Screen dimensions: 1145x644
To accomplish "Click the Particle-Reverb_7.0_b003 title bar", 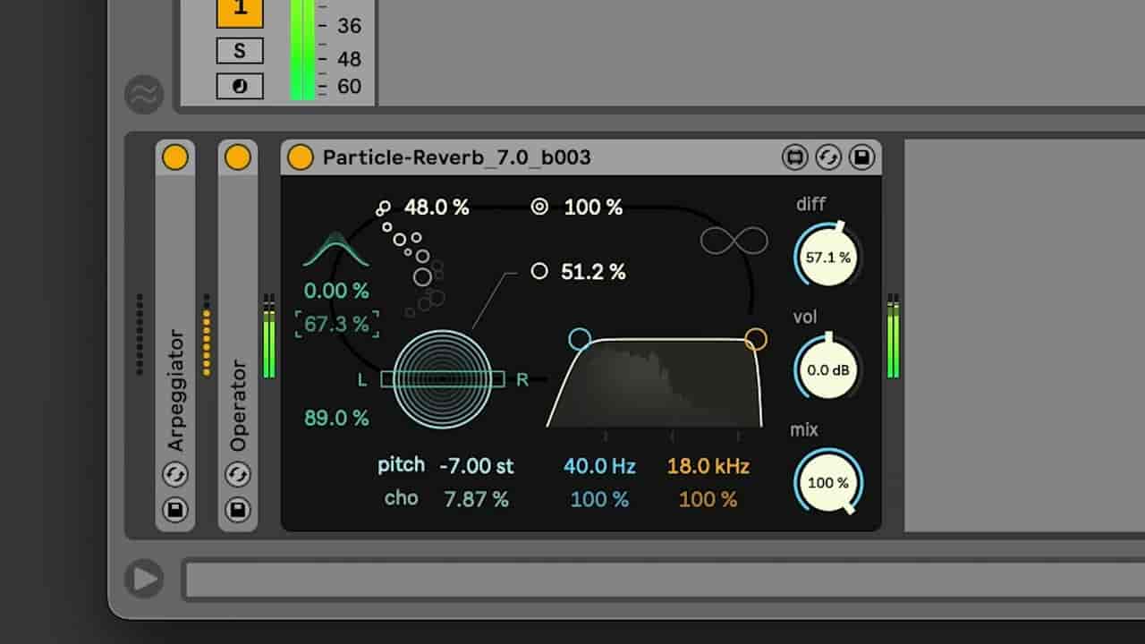I will [x=581, y=157].
